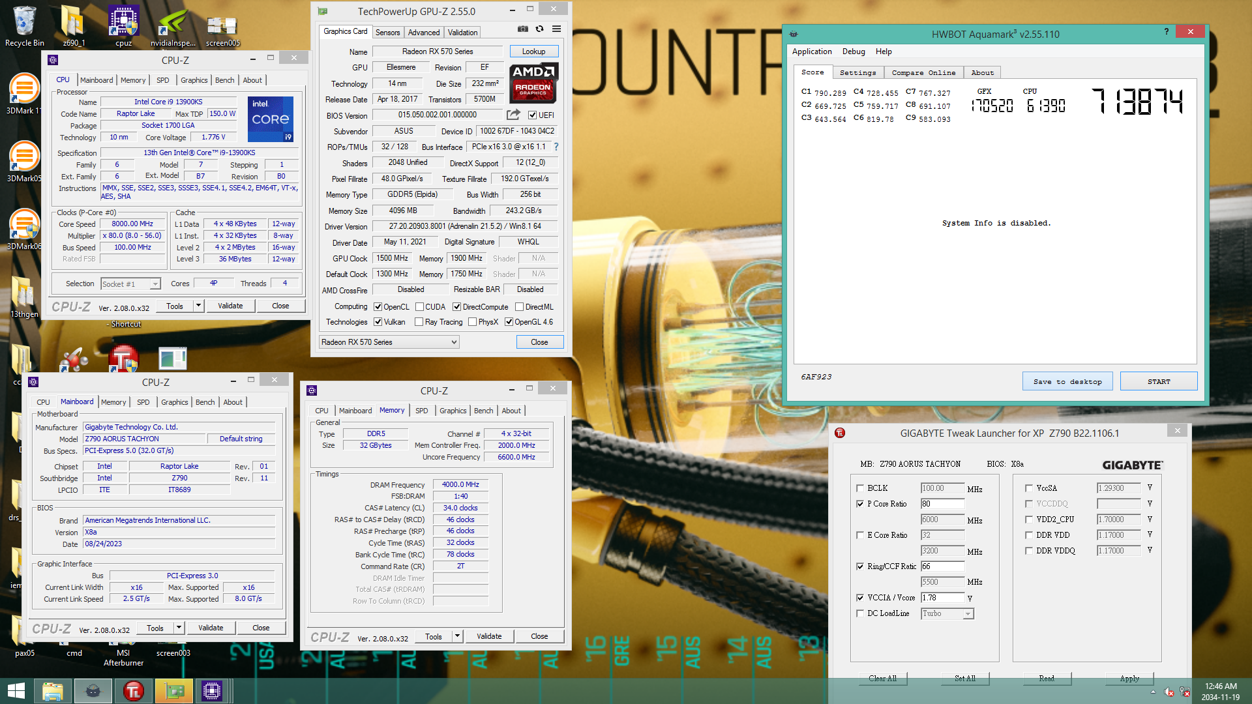Click the Lookup button in GPU-Z
Screen dimensions: 1252x704
point(533,51)
